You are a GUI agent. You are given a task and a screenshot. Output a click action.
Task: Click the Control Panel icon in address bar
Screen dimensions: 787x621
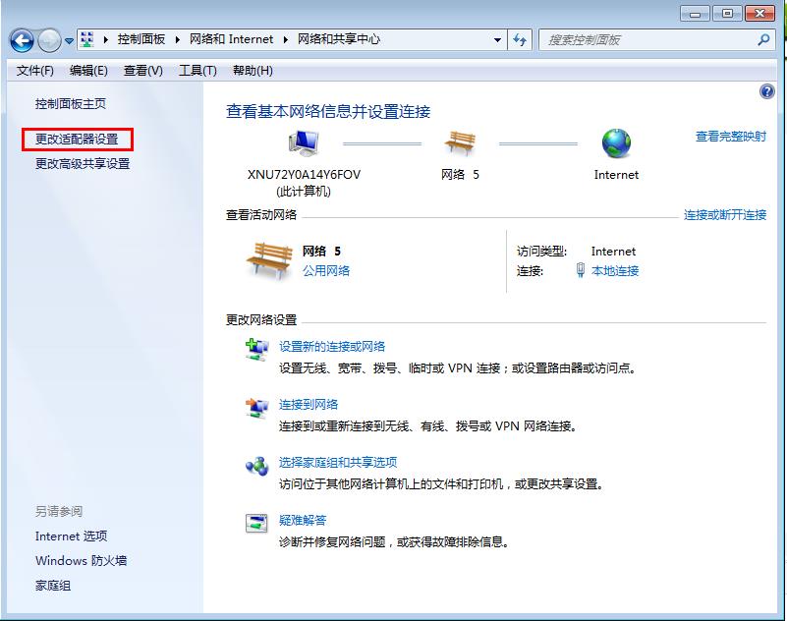pos(87,39)
